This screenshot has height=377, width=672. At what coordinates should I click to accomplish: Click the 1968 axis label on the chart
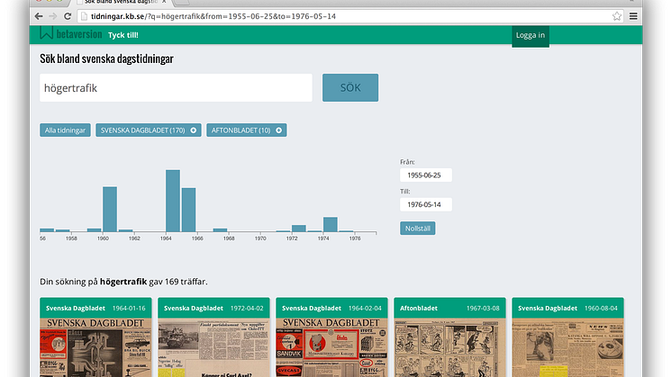click(x=229, y=238)
